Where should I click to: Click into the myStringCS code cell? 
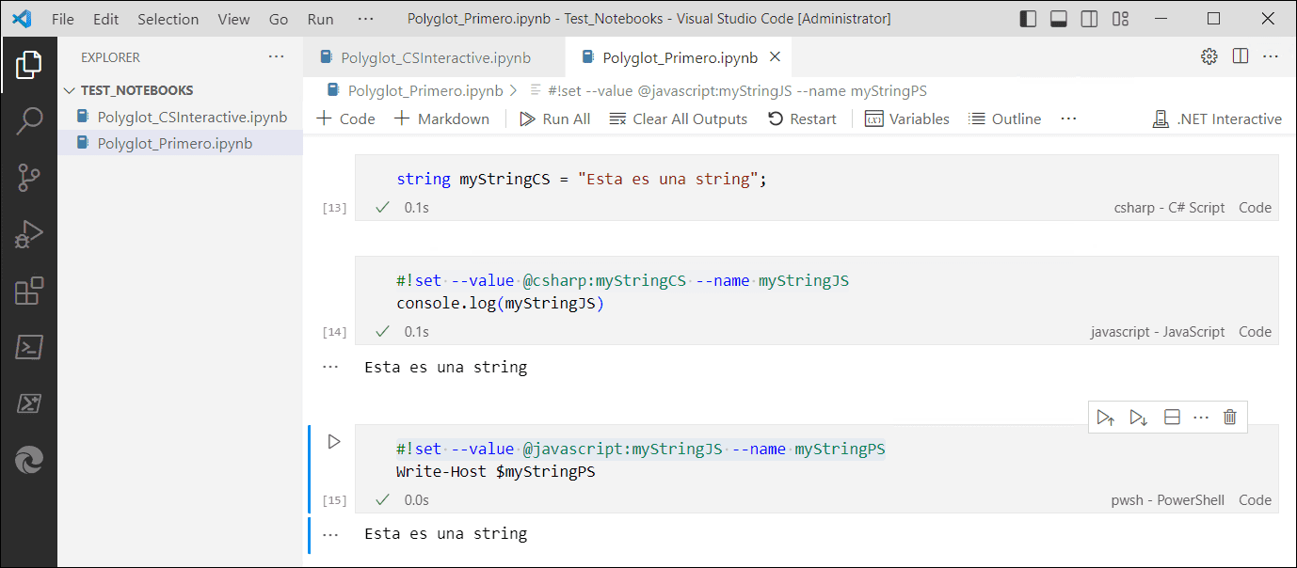[816, 179]
